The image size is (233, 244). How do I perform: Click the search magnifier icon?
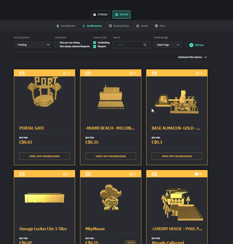(x=145, y=45)
